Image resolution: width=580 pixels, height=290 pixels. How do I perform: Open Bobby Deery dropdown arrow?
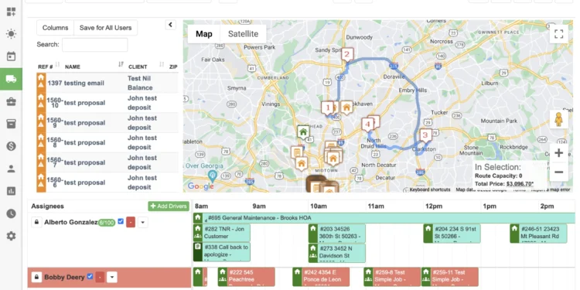point(112,277)
